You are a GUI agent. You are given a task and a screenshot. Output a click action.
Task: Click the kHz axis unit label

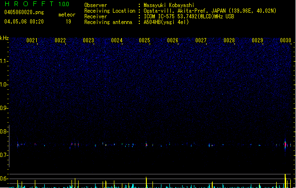[x=4, y=38]
